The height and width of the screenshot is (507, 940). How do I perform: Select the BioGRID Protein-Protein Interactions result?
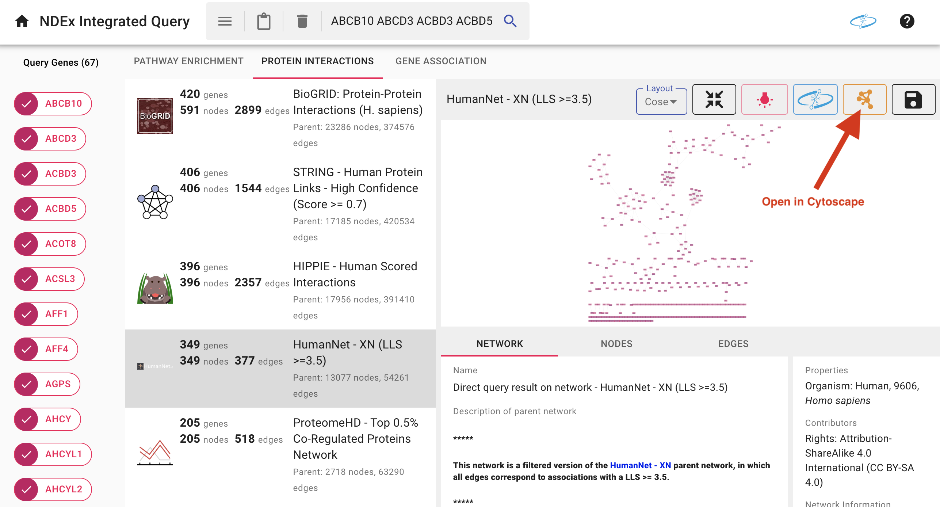[280, 118]
